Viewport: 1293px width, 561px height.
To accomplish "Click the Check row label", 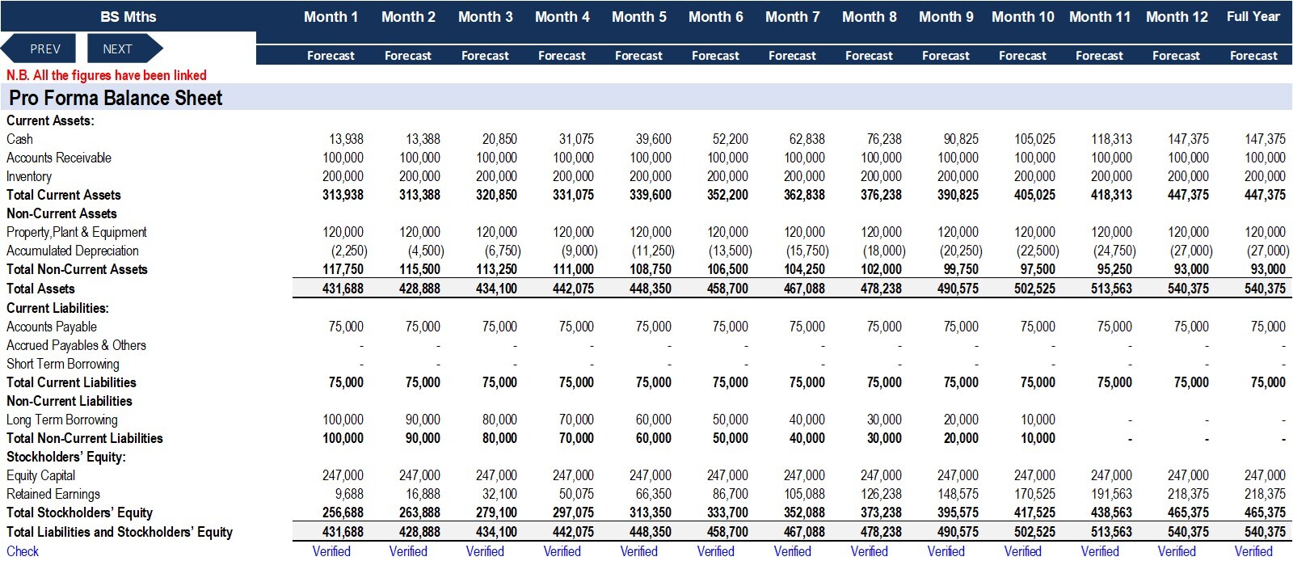I will coord(23,551).
